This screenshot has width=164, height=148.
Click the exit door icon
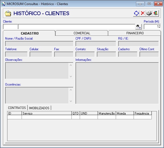pos(155,13)
